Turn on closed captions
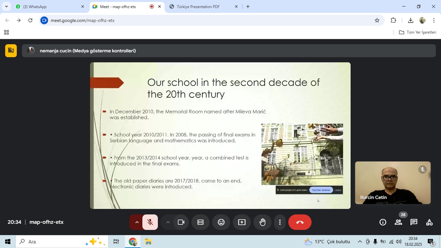Screen dimensions: 441x248 pos(200,222)
